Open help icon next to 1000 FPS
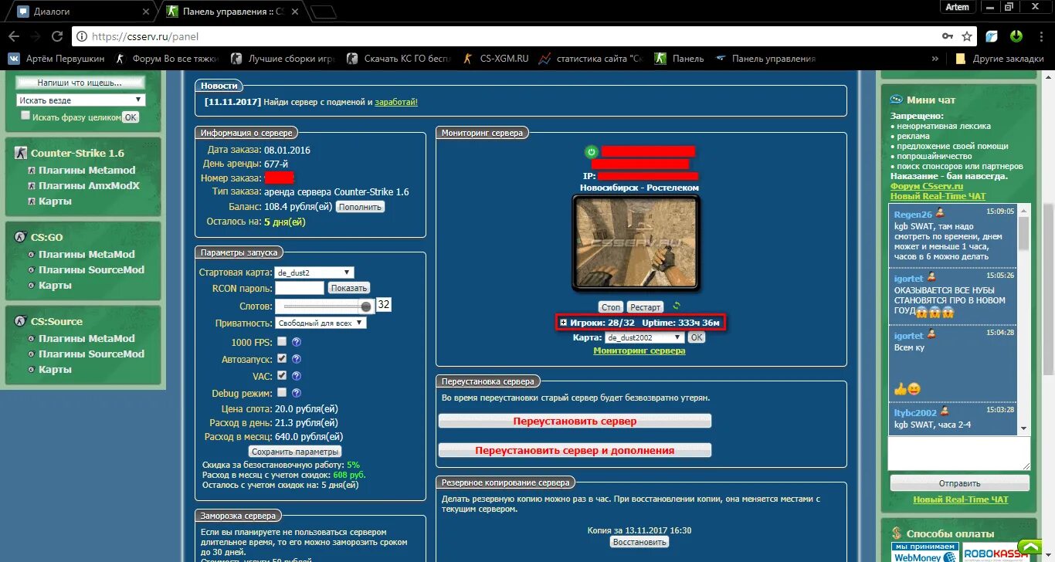 click(x=297, y=342)
